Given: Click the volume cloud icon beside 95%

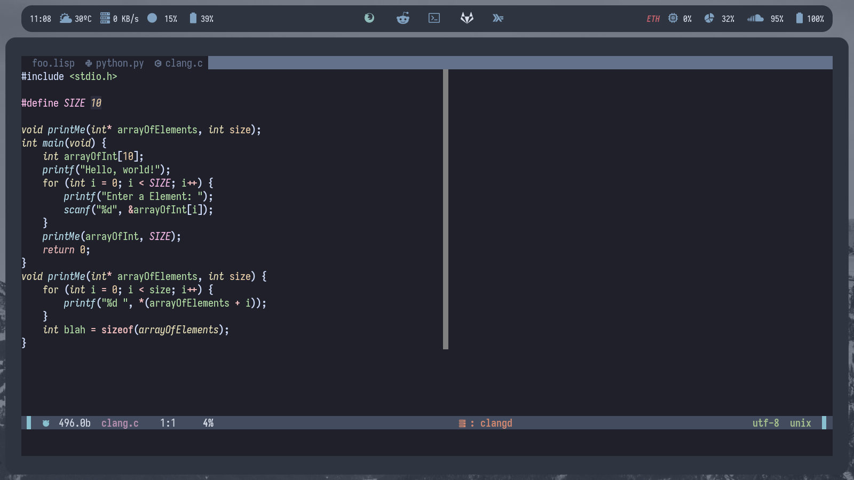Looking at the screenshot, I should 755,18.
